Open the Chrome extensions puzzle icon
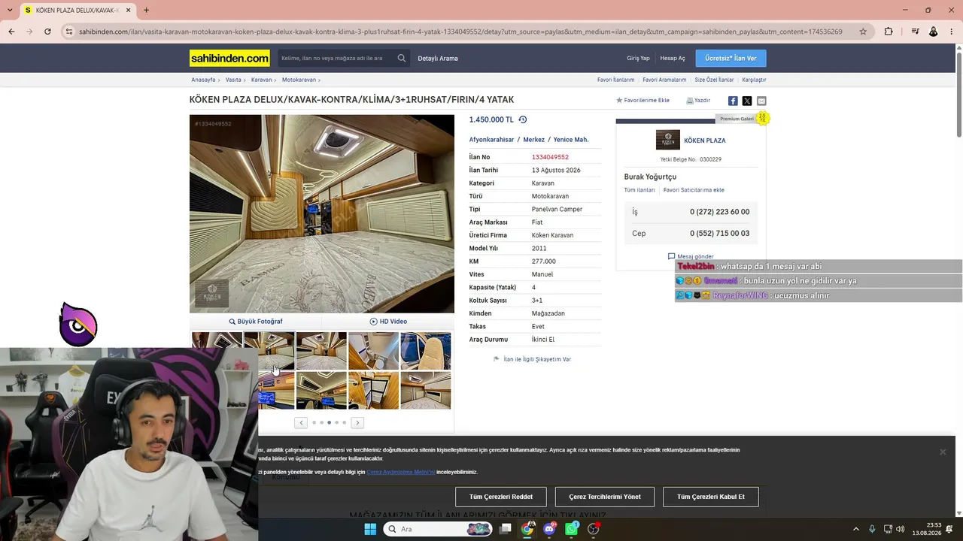This screenshot has height=541, width=963. 889,32
